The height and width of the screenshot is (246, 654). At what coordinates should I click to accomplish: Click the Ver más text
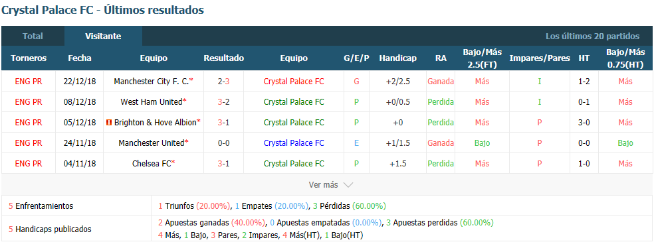[x=323, y=185]
